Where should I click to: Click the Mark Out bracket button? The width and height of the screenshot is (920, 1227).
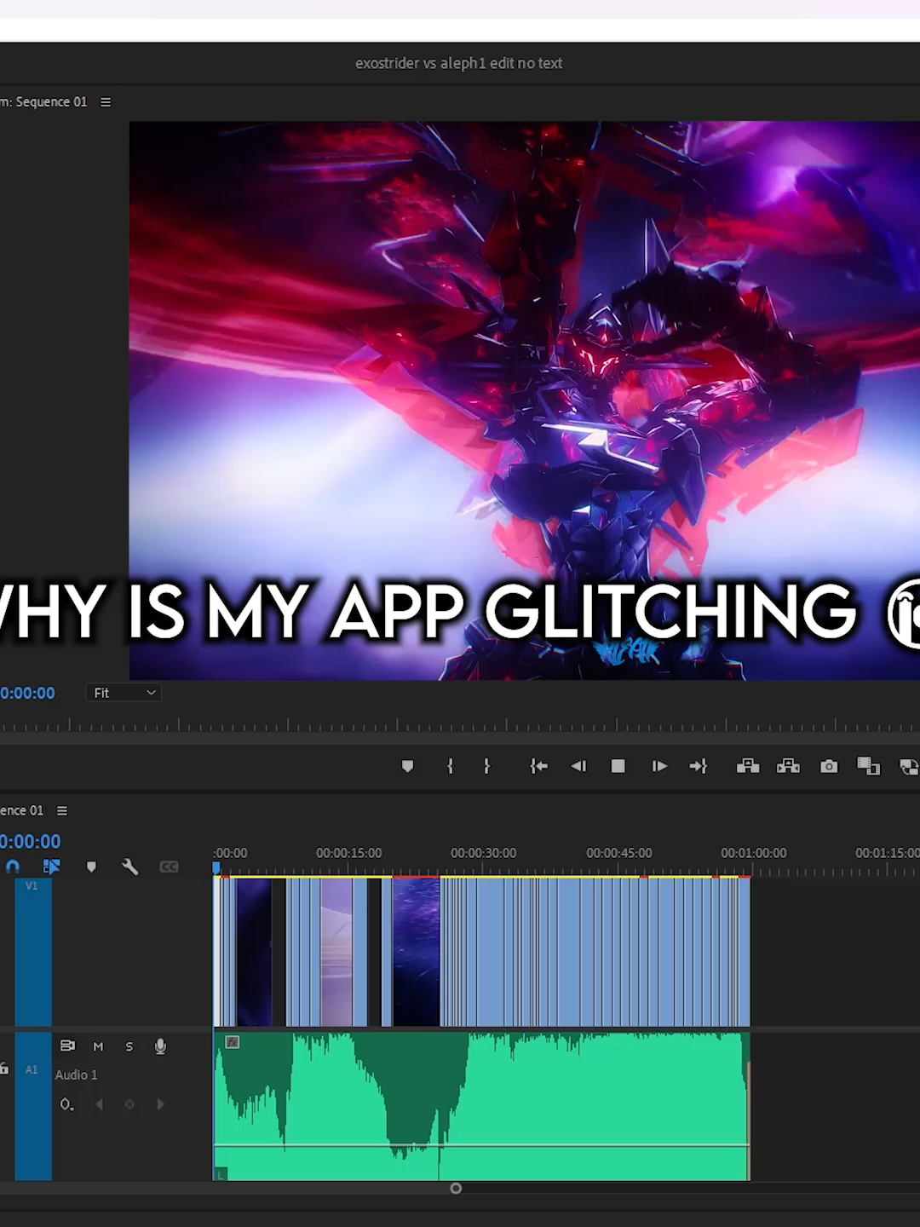click(x=486, y=766)
